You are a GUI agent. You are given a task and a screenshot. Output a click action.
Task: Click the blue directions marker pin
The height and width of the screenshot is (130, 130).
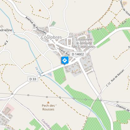[x=65, y=60]
